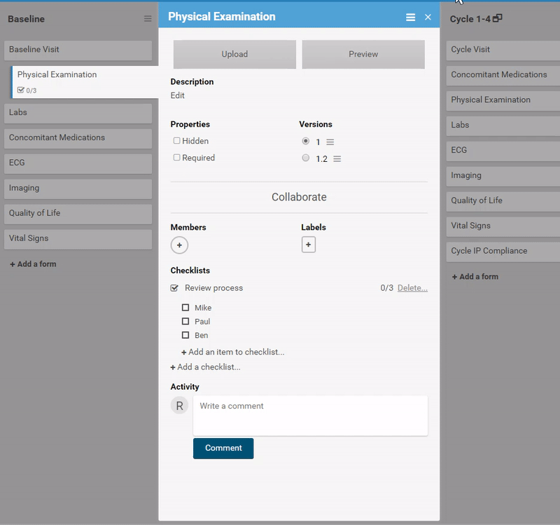Open Vital Signs card in Baseline
The image size is (560, 525).
point(78,239)
